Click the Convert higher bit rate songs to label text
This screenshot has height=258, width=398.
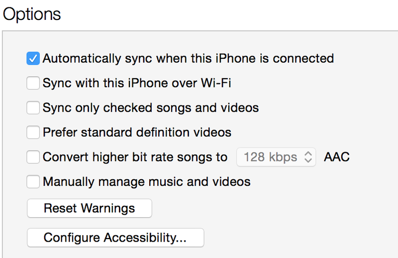point(135,157)
